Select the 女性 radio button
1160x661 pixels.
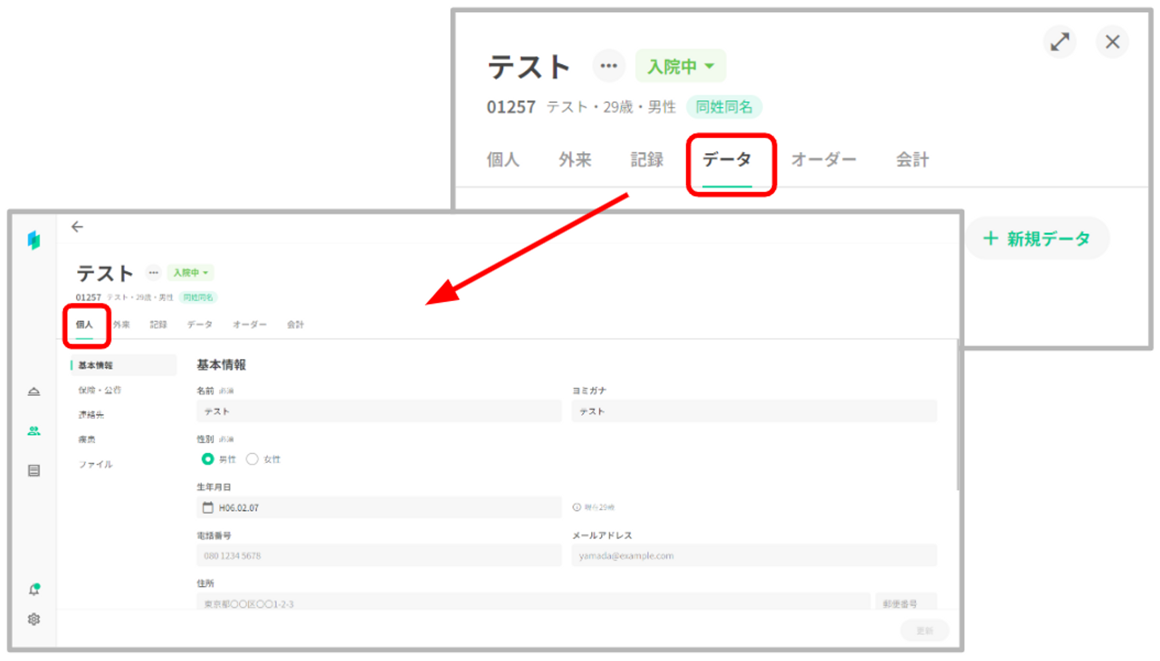(x=252, y=459)
